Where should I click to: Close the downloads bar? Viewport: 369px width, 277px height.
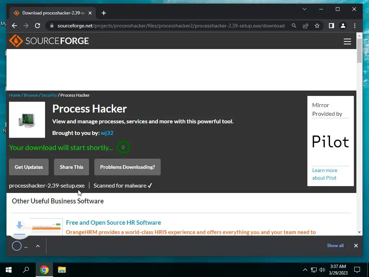coord(356,246)
